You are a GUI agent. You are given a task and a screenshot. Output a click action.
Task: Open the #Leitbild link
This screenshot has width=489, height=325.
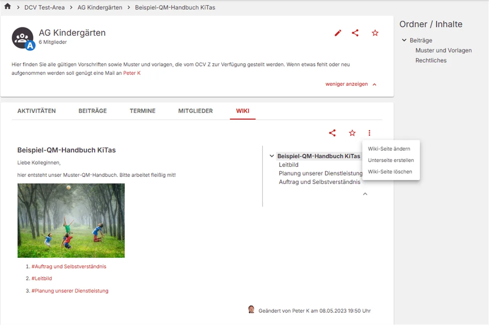click(x=42, y=278)
